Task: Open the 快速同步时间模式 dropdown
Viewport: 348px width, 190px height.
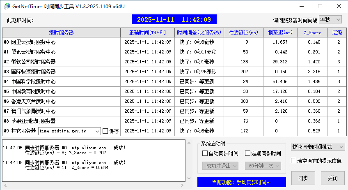Action: [x=318, y=147]
